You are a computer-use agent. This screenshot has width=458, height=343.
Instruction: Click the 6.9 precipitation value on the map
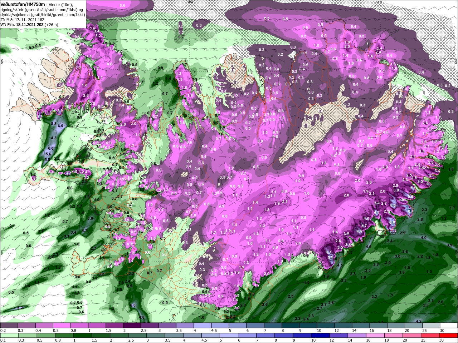click(60, 126)
